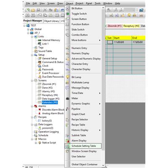Click the Recipe Selector icon
The image size is (168, 168).
click(68, 120)
